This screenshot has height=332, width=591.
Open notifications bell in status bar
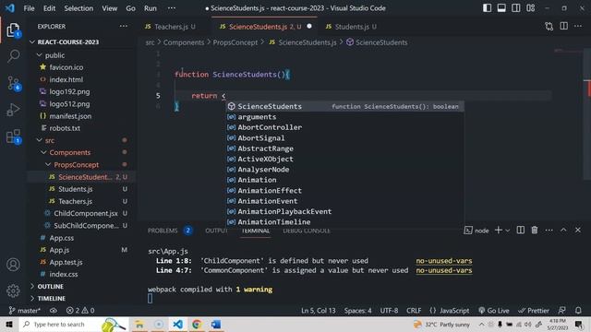pyautogui.click(x=578, y=311)
